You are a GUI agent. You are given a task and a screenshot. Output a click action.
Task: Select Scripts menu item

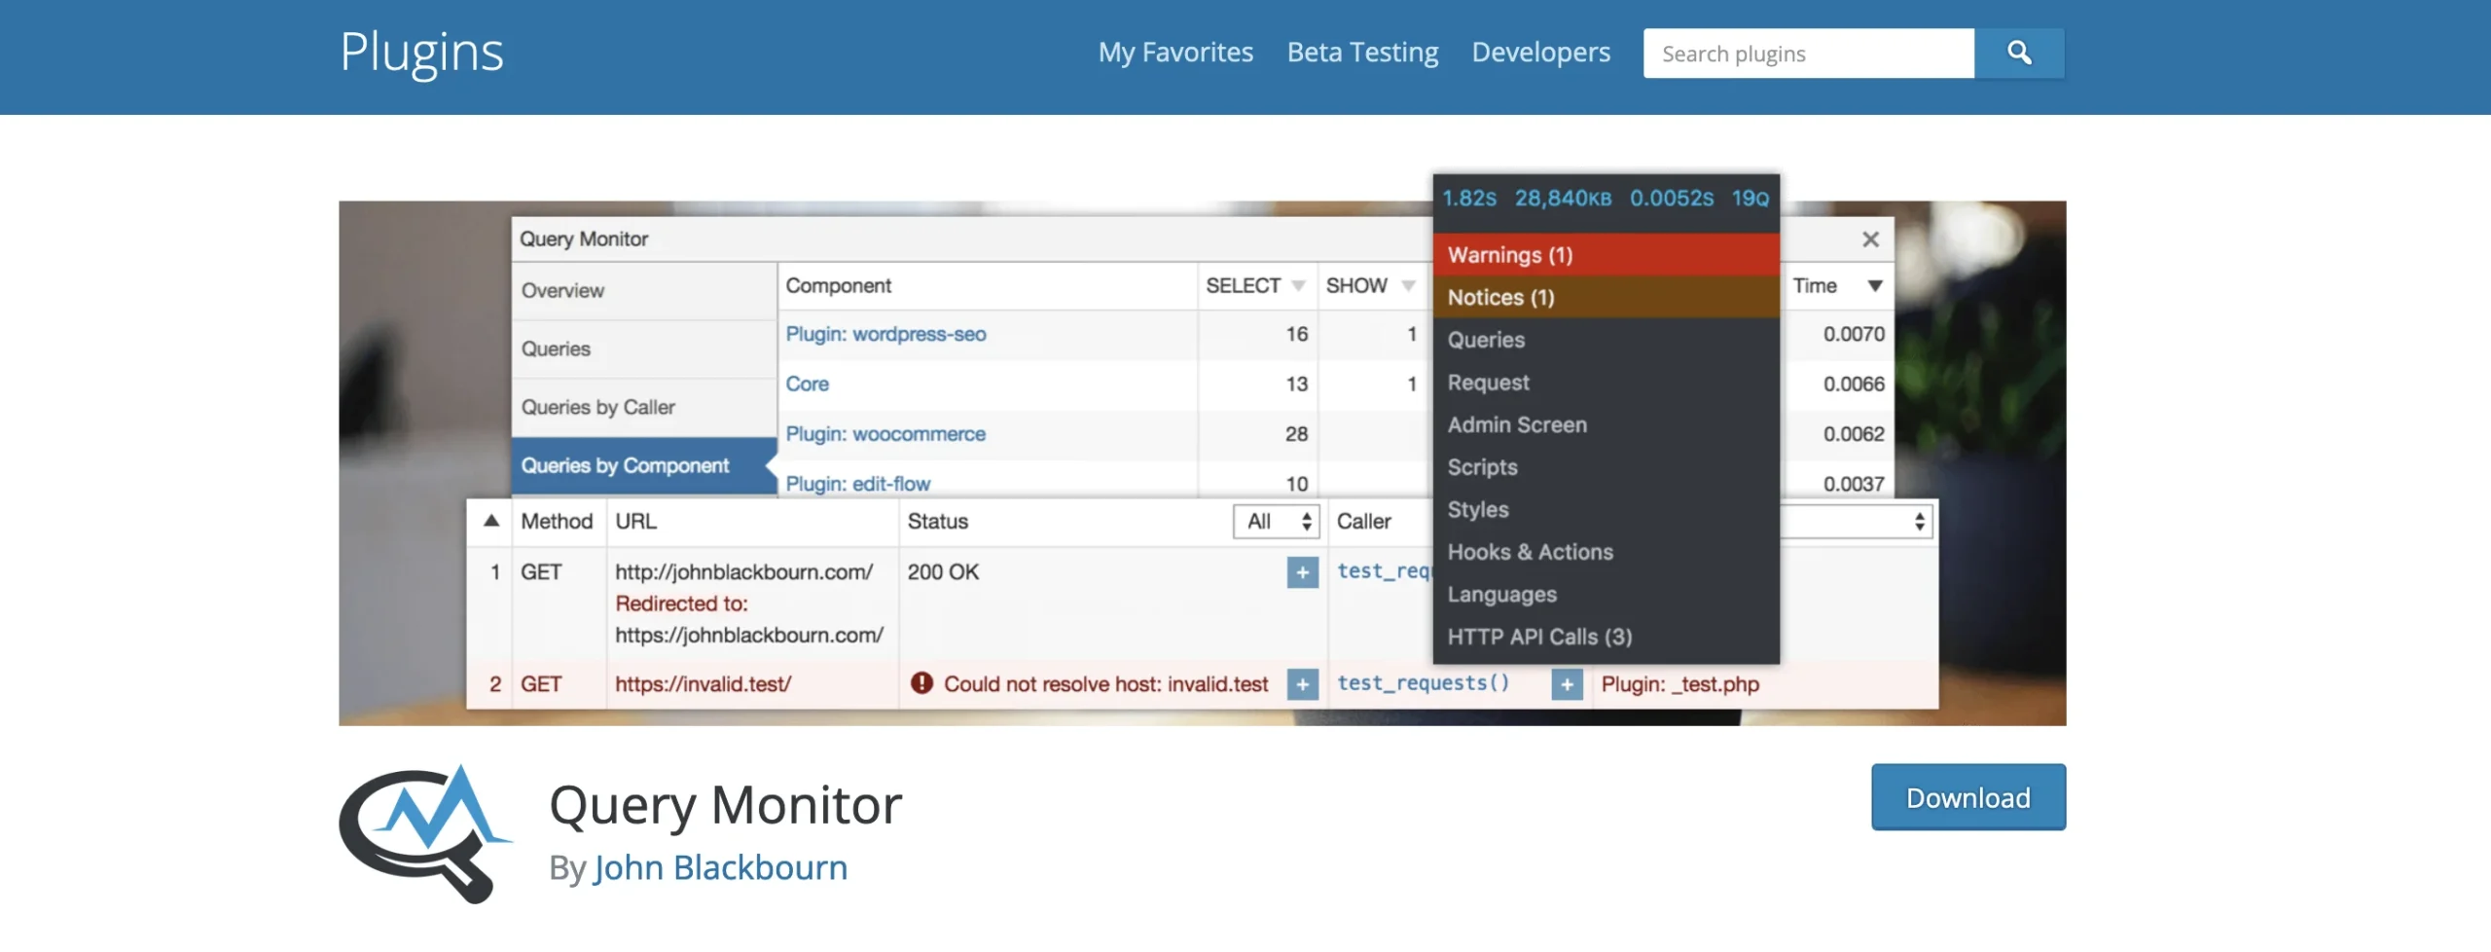[x=1607, y=467]
